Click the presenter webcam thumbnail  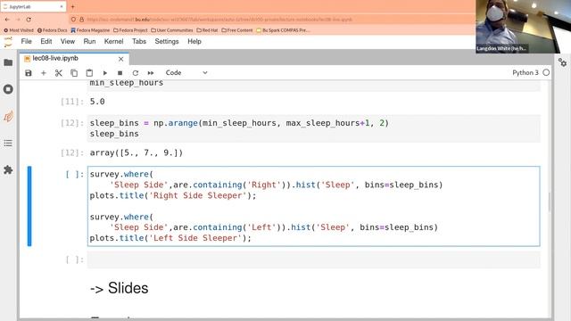click(x=523, y=27)
